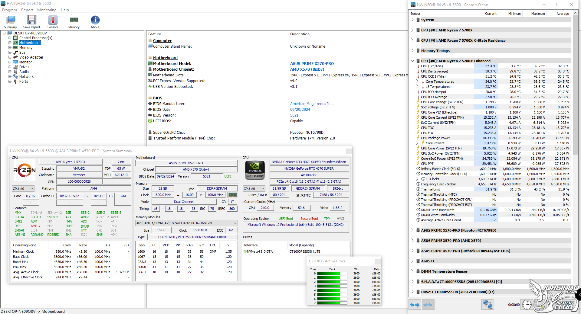The width and height of the screenshot is (581, 314).
Task: Select the CPU Package Power sensor row
Action: click(x=493, y=138)
